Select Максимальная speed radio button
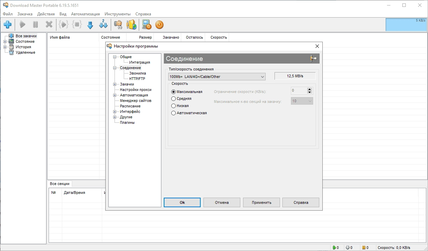The width and height of the screenshot is (428, 251). (x=173, y=92)
